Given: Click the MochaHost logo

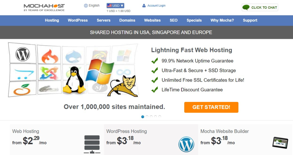Looking at the screenshot, I should (x=44, y=8).
